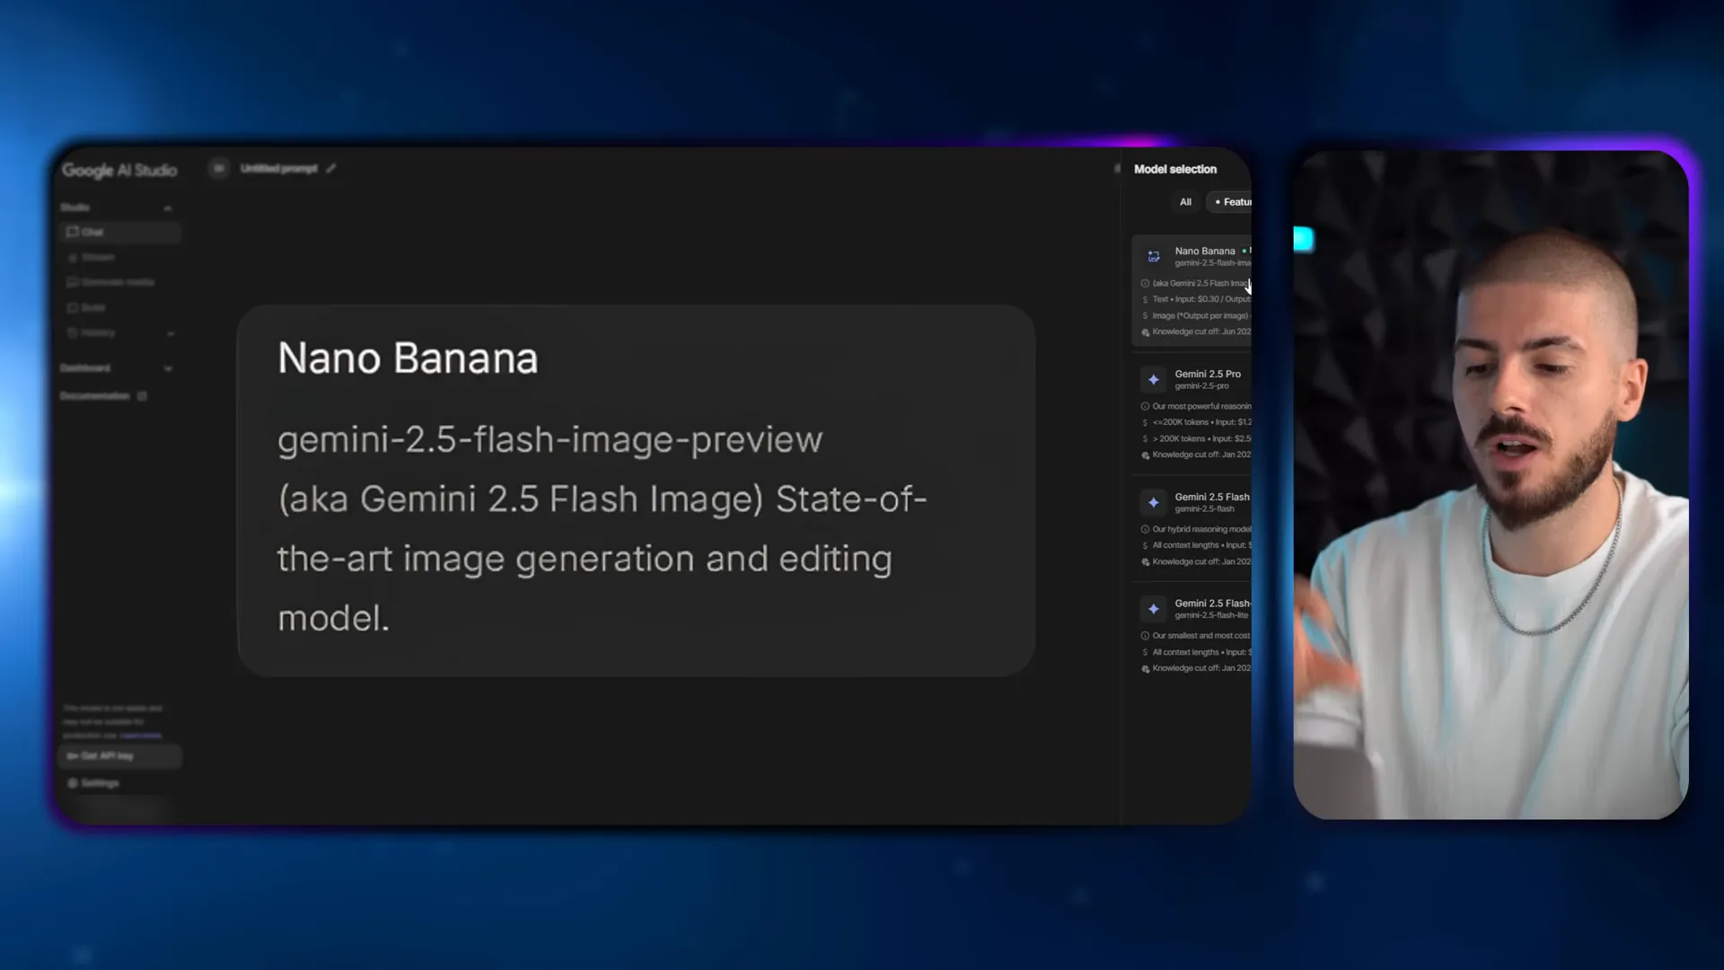The image size is (1724, 970).
Task: Open Documentation external link icon
Action: 142,396
